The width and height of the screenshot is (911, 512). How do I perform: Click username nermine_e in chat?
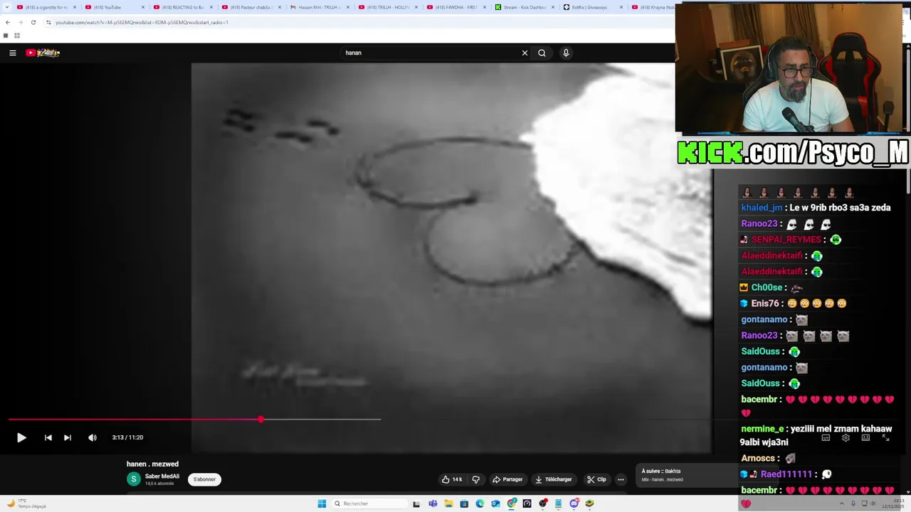tap(762, 429)
